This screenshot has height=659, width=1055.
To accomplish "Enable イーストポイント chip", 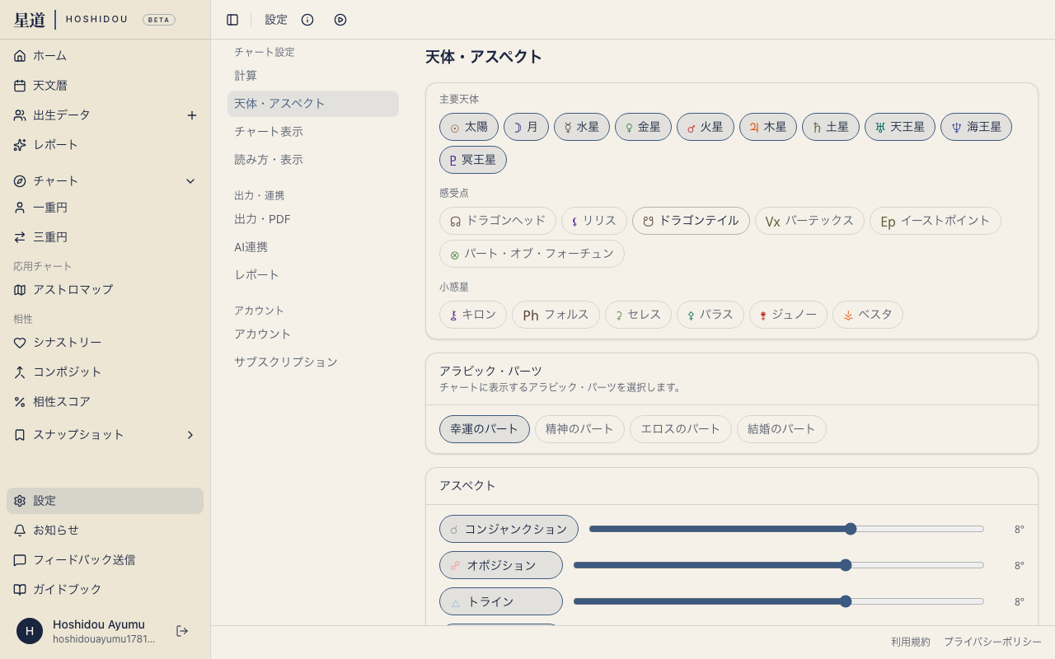I will click(x=935, y=221).
